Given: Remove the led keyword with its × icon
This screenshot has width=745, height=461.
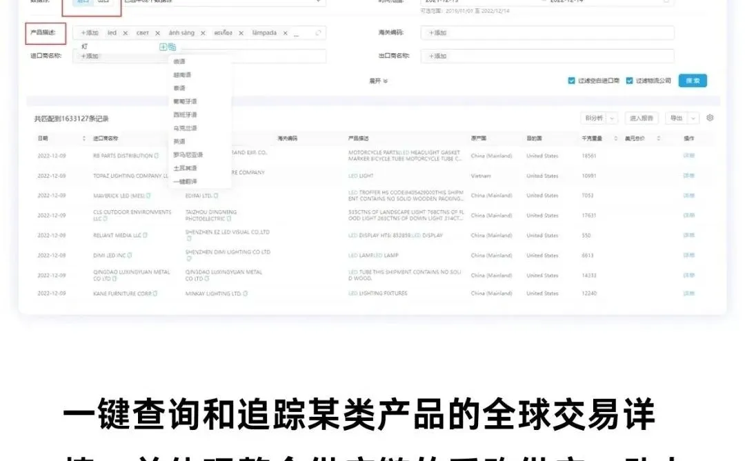Looking at the screenshot, I should (x=126, y=32).
